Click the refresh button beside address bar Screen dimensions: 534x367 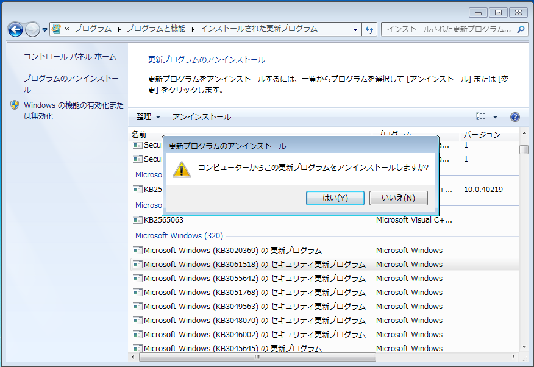[x=369, y=30]
